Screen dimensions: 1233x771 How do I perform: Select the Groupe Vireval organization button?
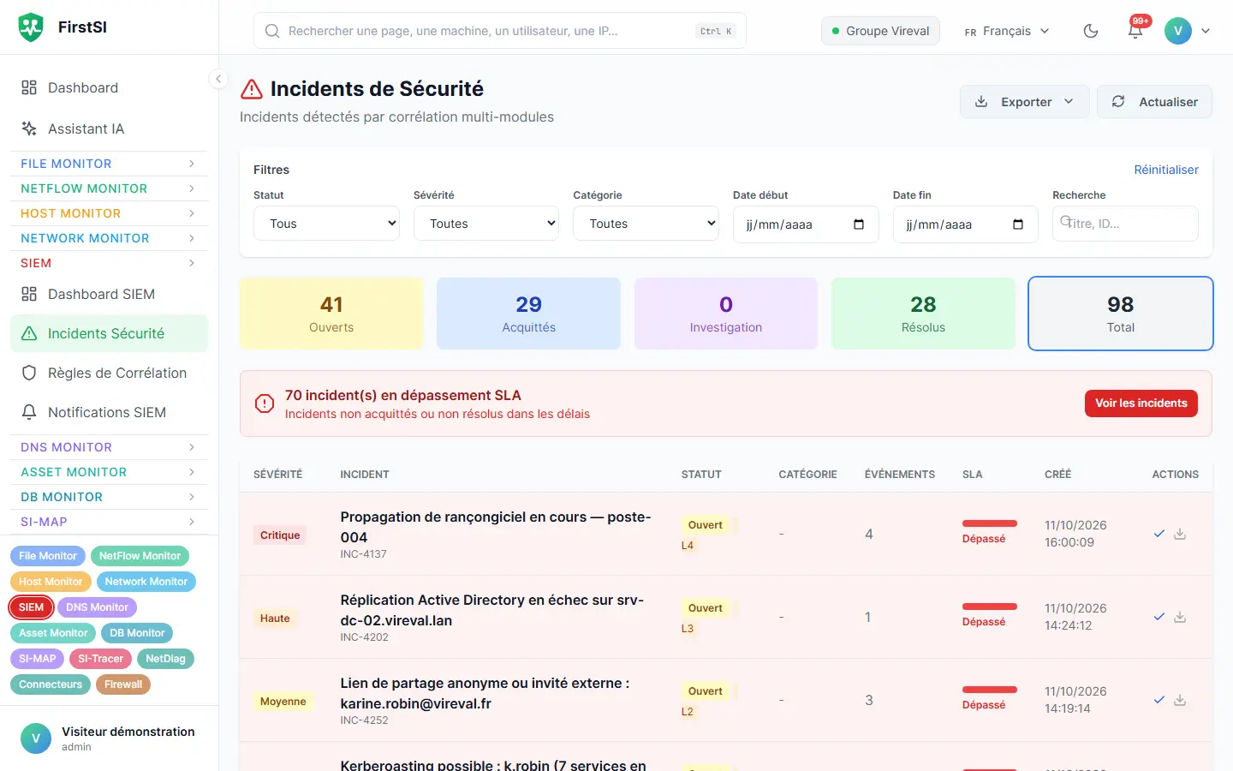(880, 31)
